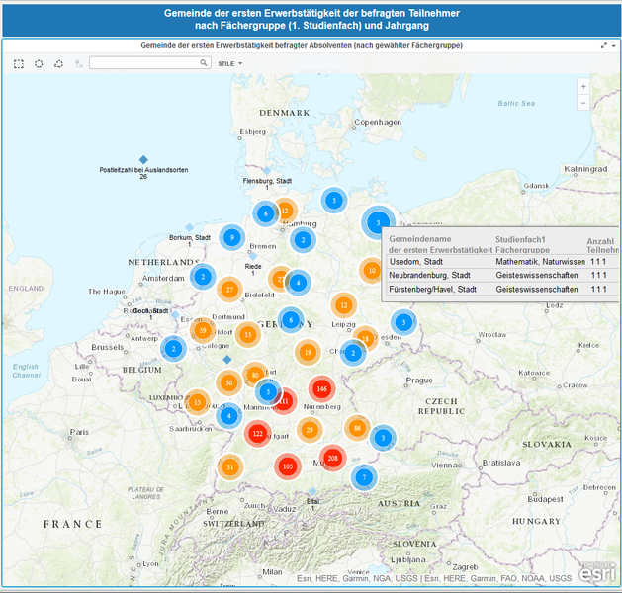Viewport: 622px width, 593px height.
Task: Click the greyed-out clear selection icon
Action: pos(78,63)
